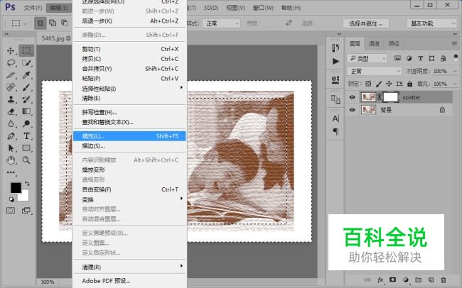Select the Pen tool
Image resolution: width=462 pixels, height=288 pixels.
pyautogui.click(x=11, y=136)
